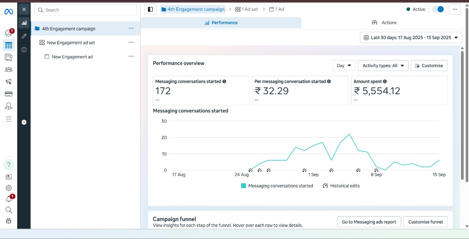469x239 pixels.
Task: Switch to the Actions tab
Action: click(384, 23)
